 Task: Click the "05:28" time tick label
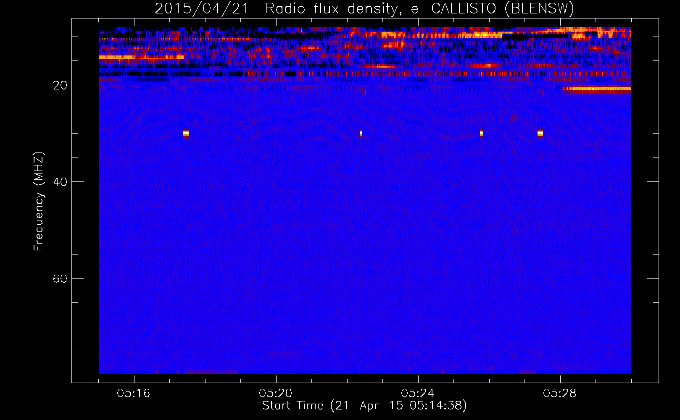click(x=560, y=394)
